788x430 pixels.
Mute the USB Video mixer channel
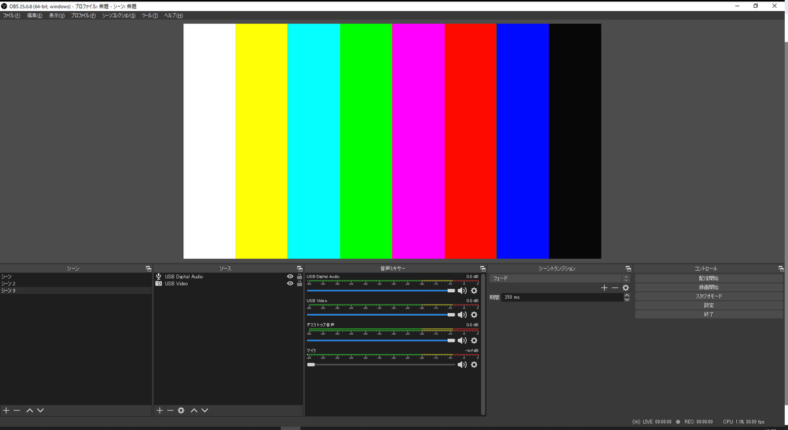tap(462, 315)
